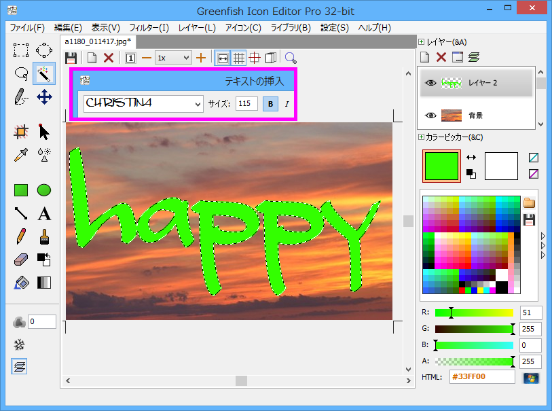
Task: Switch to the a1180_011417.jpg tab
Action: (97, 41)
